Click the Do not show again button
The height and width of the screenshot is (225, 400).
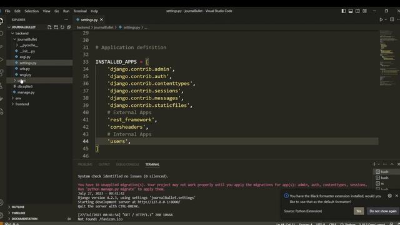click(383, 211)
